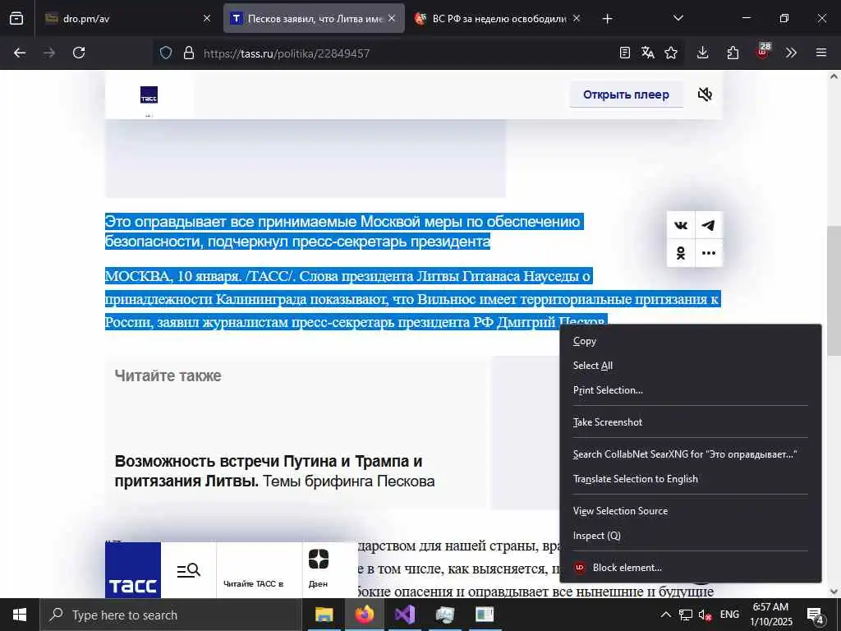The height and width of the screenshot is (631, 841).
Task: Toggle reader view icon
Action: (625, 53)
